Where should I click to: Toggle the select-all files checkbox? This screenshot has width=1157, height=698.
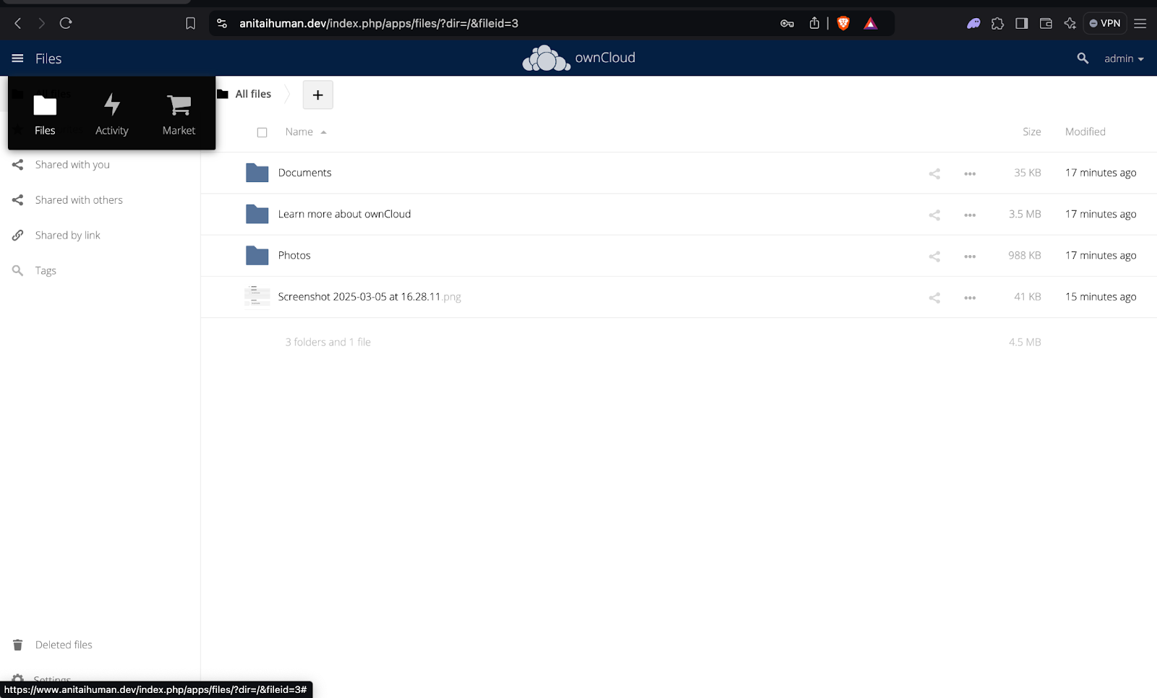point(262,132)
